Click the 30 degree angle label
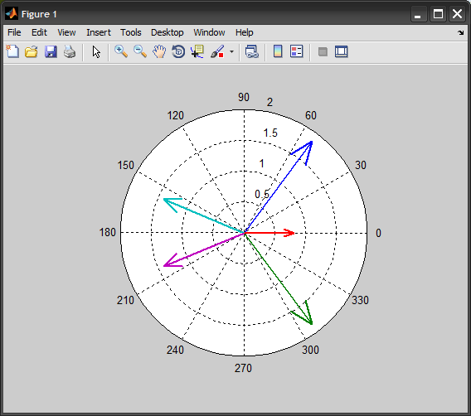This screenshot has height=416, width=471. click(361, 165)
